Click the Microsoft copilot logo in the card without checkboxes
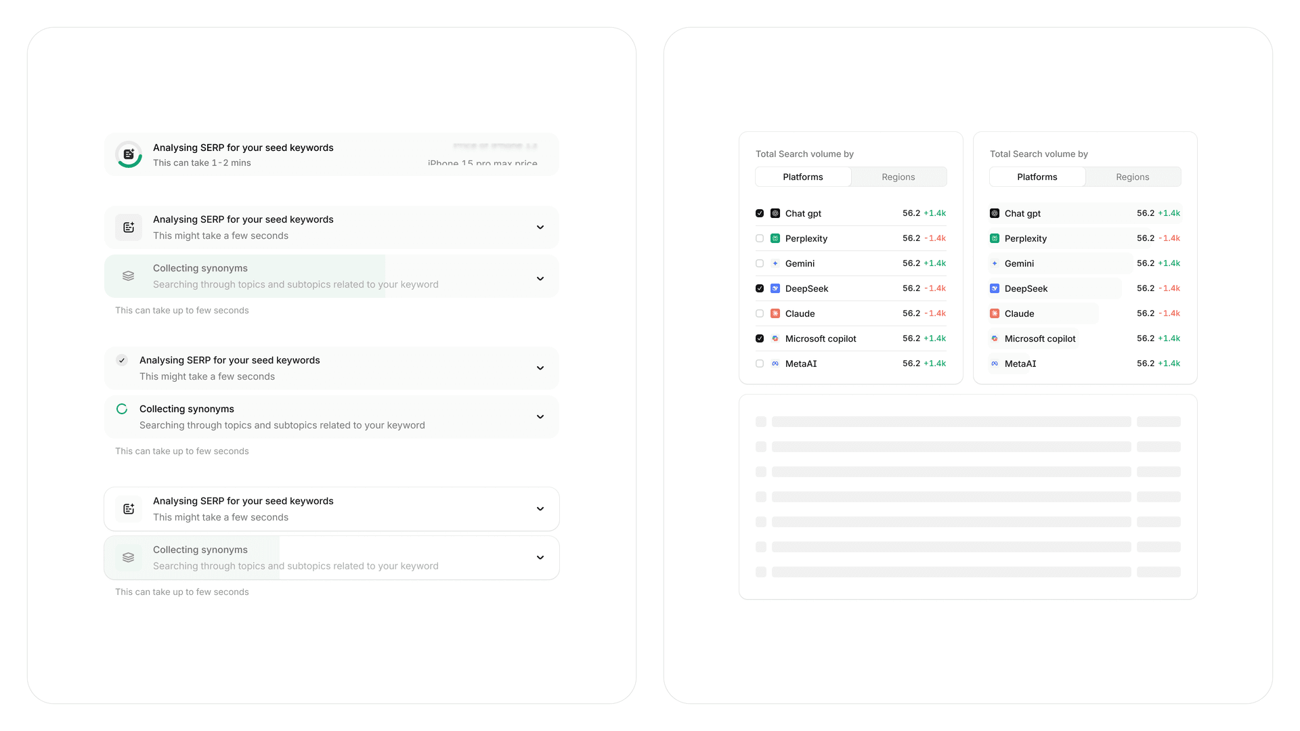Viewport: 1300px width, 731px height. click(995, 338)
